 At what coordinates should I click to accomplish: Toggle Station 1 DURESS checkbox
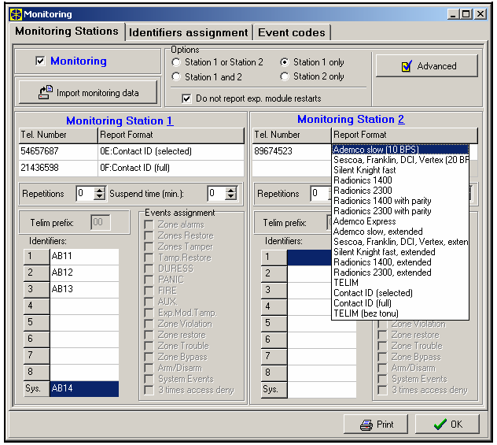149,269
